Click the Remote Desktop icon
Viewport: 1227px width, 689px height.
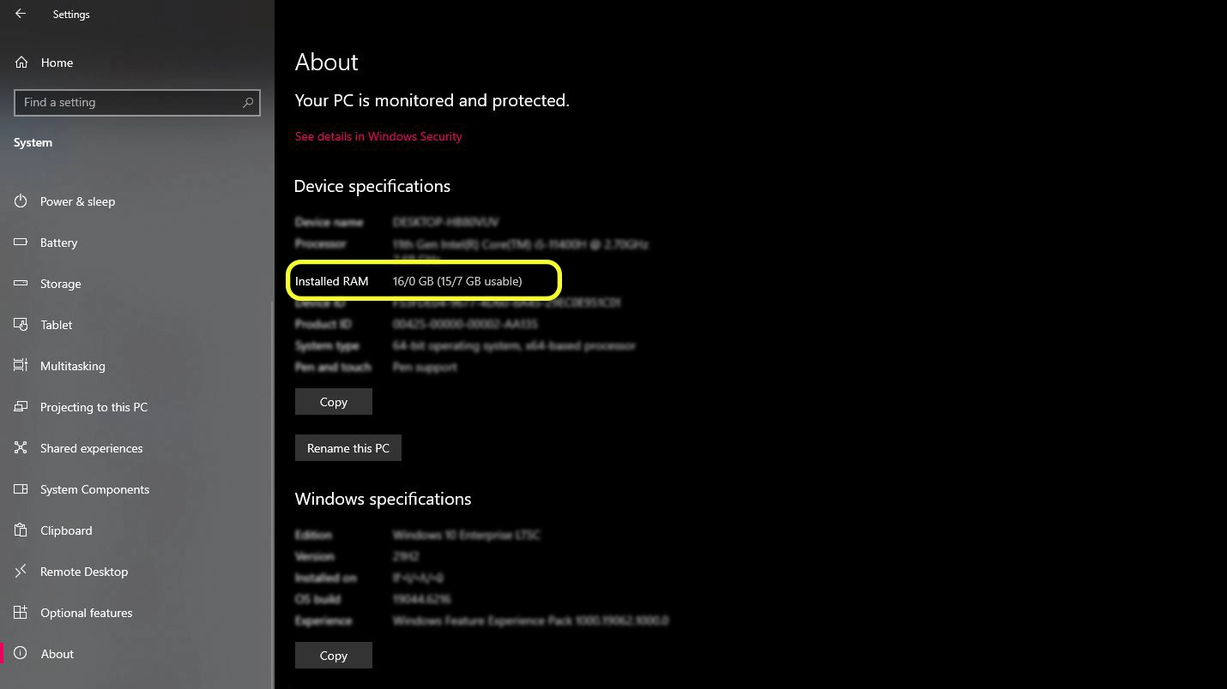point(21,572)
